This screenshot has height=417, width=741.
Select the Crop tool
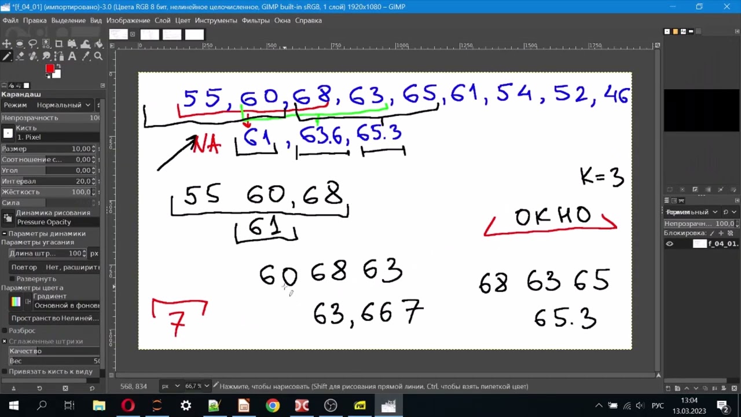tap(59, 43)
